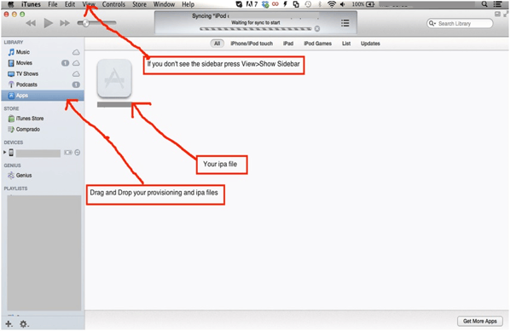Click the Time Machine menu bar icon
This screenshot has height=331, width=510.
[308, 4]
